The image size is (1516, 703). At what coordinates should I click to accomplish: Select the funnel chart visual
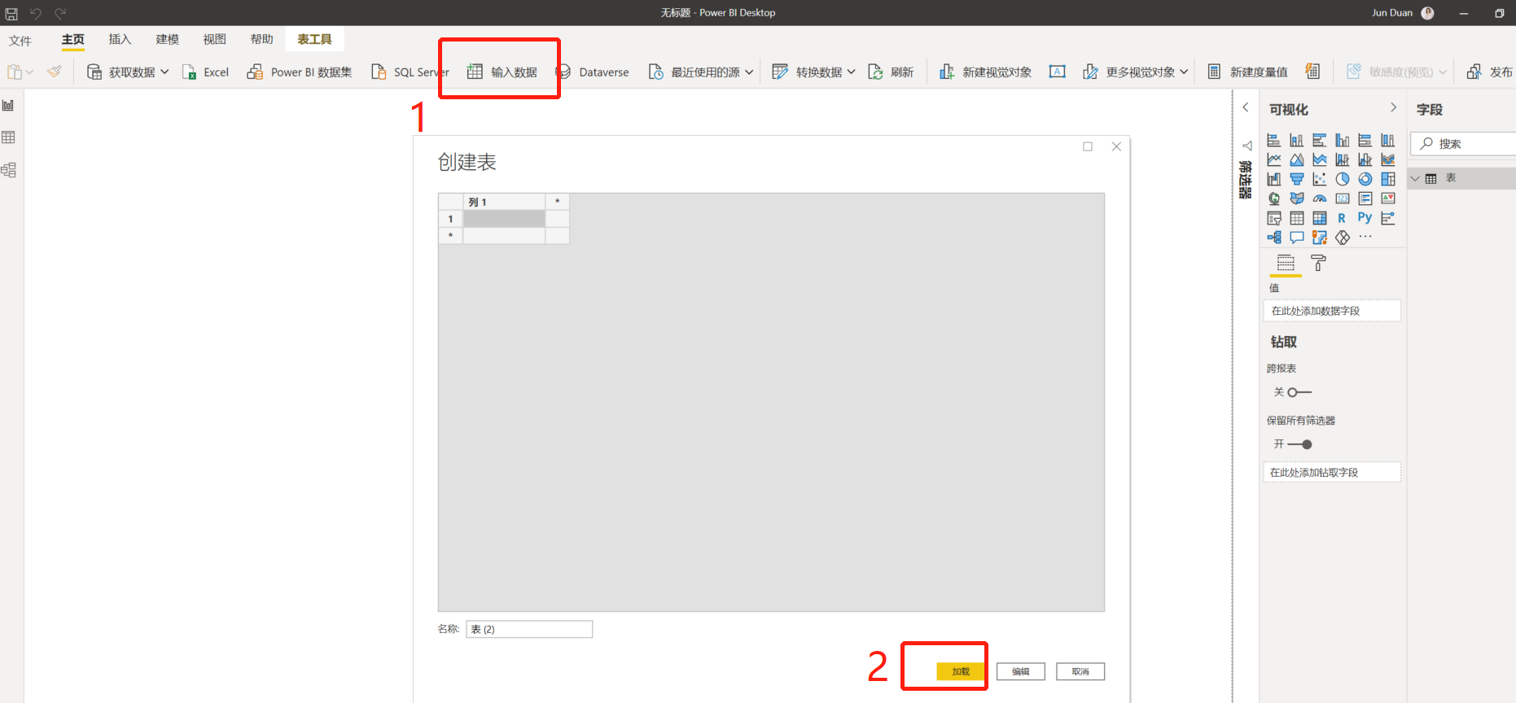point(1297,179)
